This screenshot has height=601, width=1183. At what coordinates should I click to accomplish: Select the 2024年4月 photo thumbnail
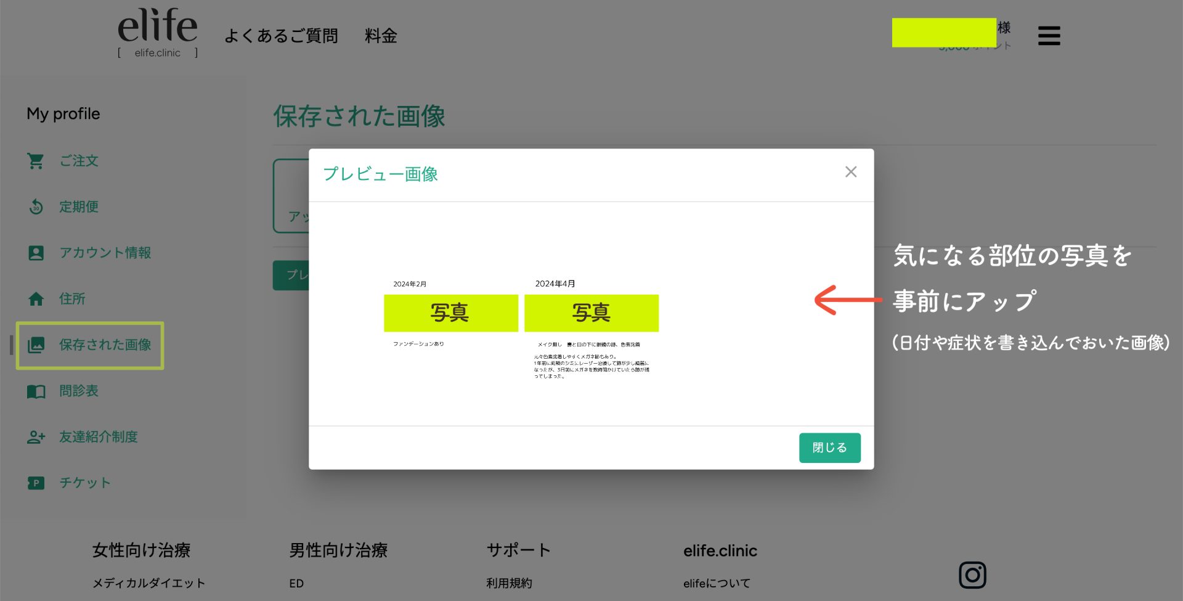(x=591, y=313)
